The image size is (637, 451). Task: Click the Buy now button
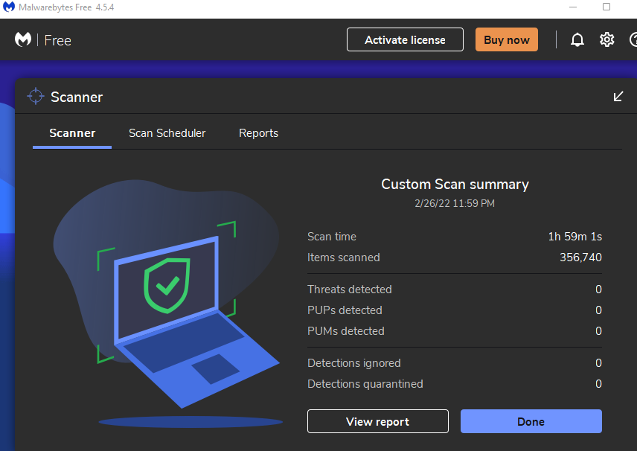507,40
